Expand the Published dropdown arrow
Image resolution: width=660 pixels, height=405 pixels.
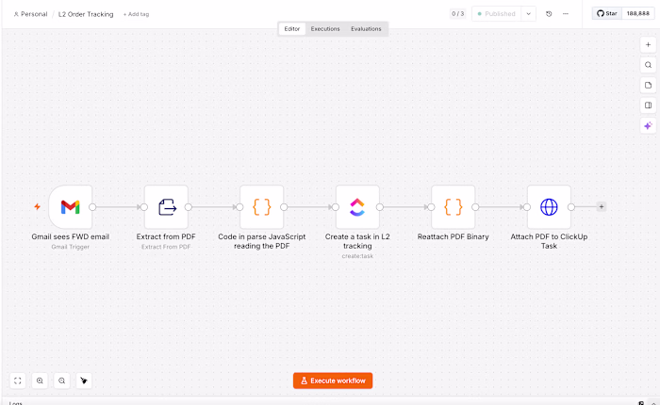pos(528,14)
